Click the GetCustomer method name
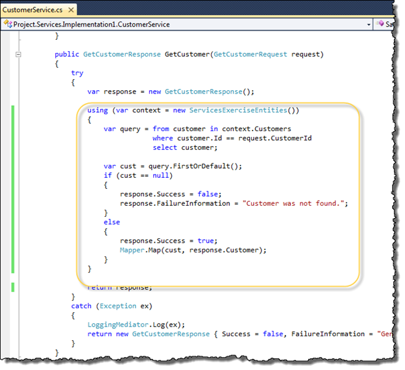The height and width of the screenshot is (370, 405). pos(187,55)
